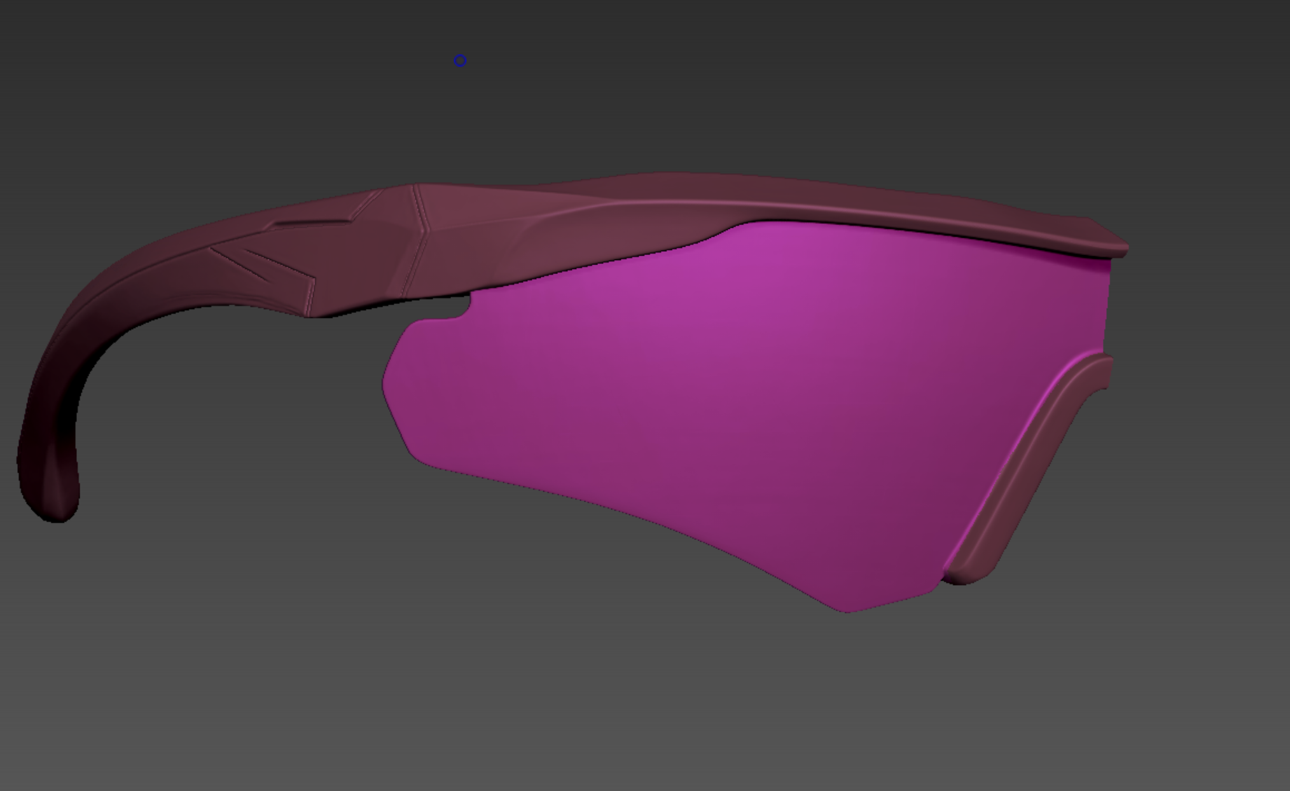Click the small notch in lens edge
Screen dimensions: 1290x791
464,308
